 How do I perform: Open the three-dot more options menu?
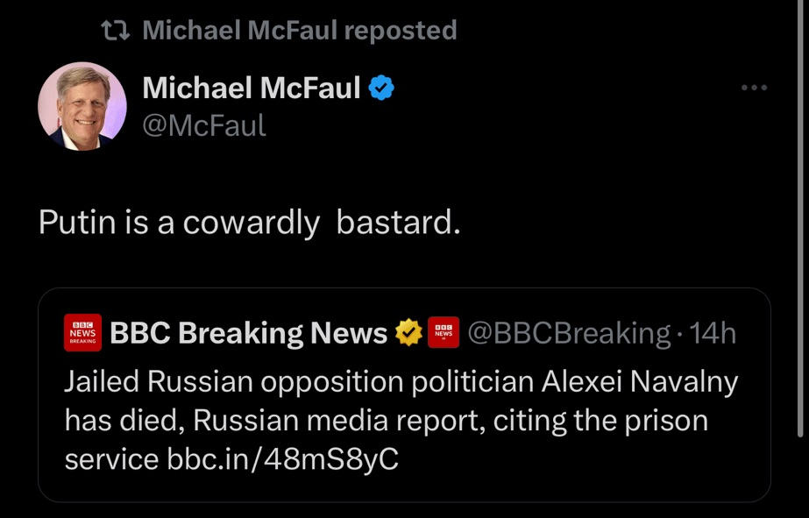[754, 88]
